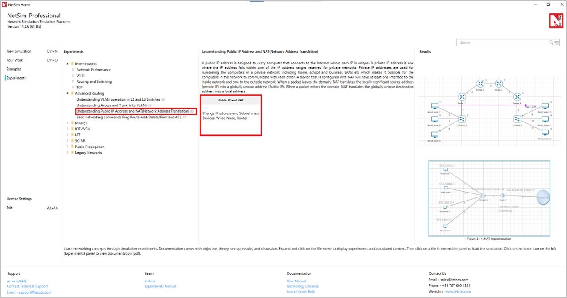Click the MANET folder icon
567x298 pixels.
(x=72, y=123)
